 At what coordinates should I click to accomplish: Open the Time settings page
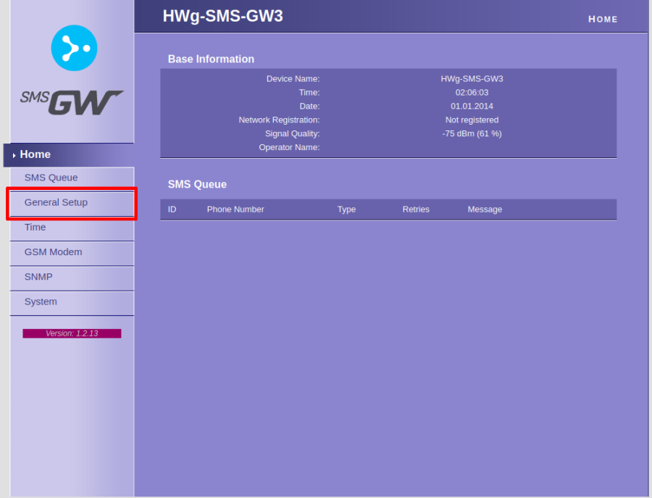[72, 228]
